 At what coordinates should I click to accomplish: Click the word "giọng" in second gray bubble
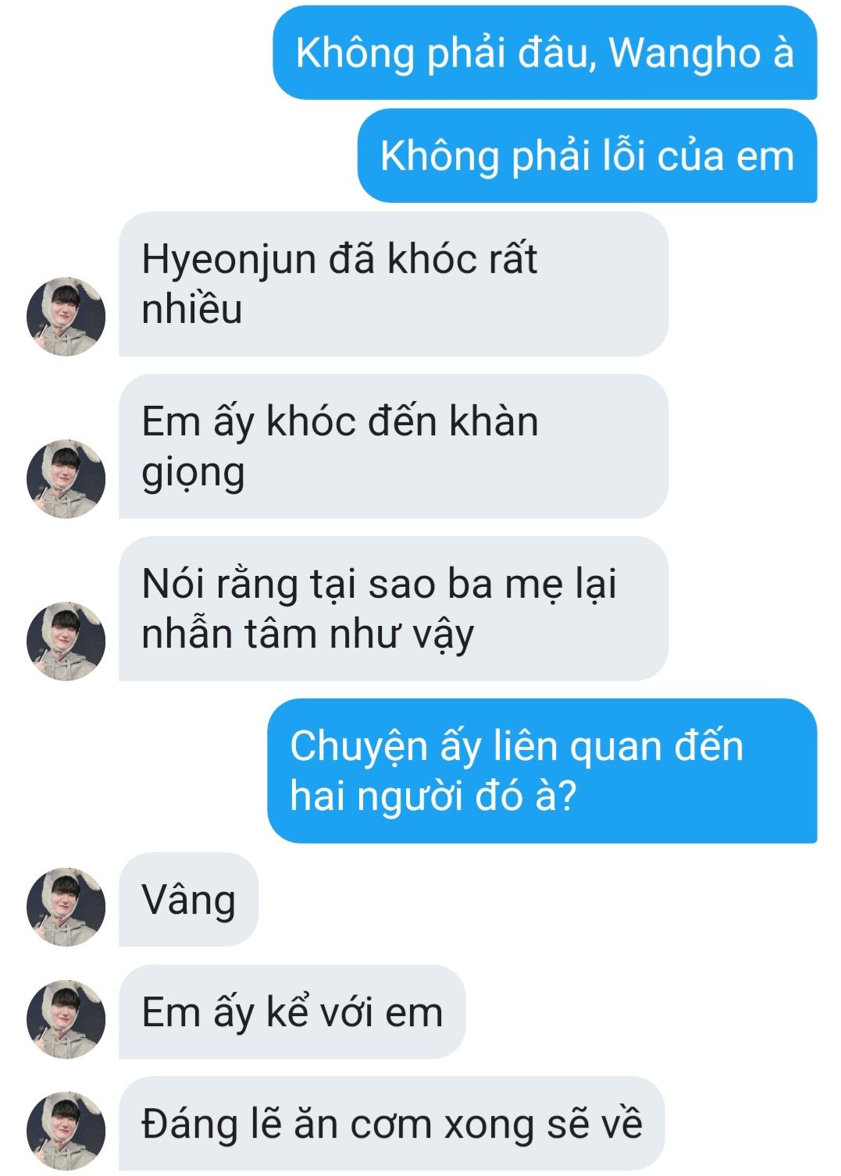tap(193, 474)
